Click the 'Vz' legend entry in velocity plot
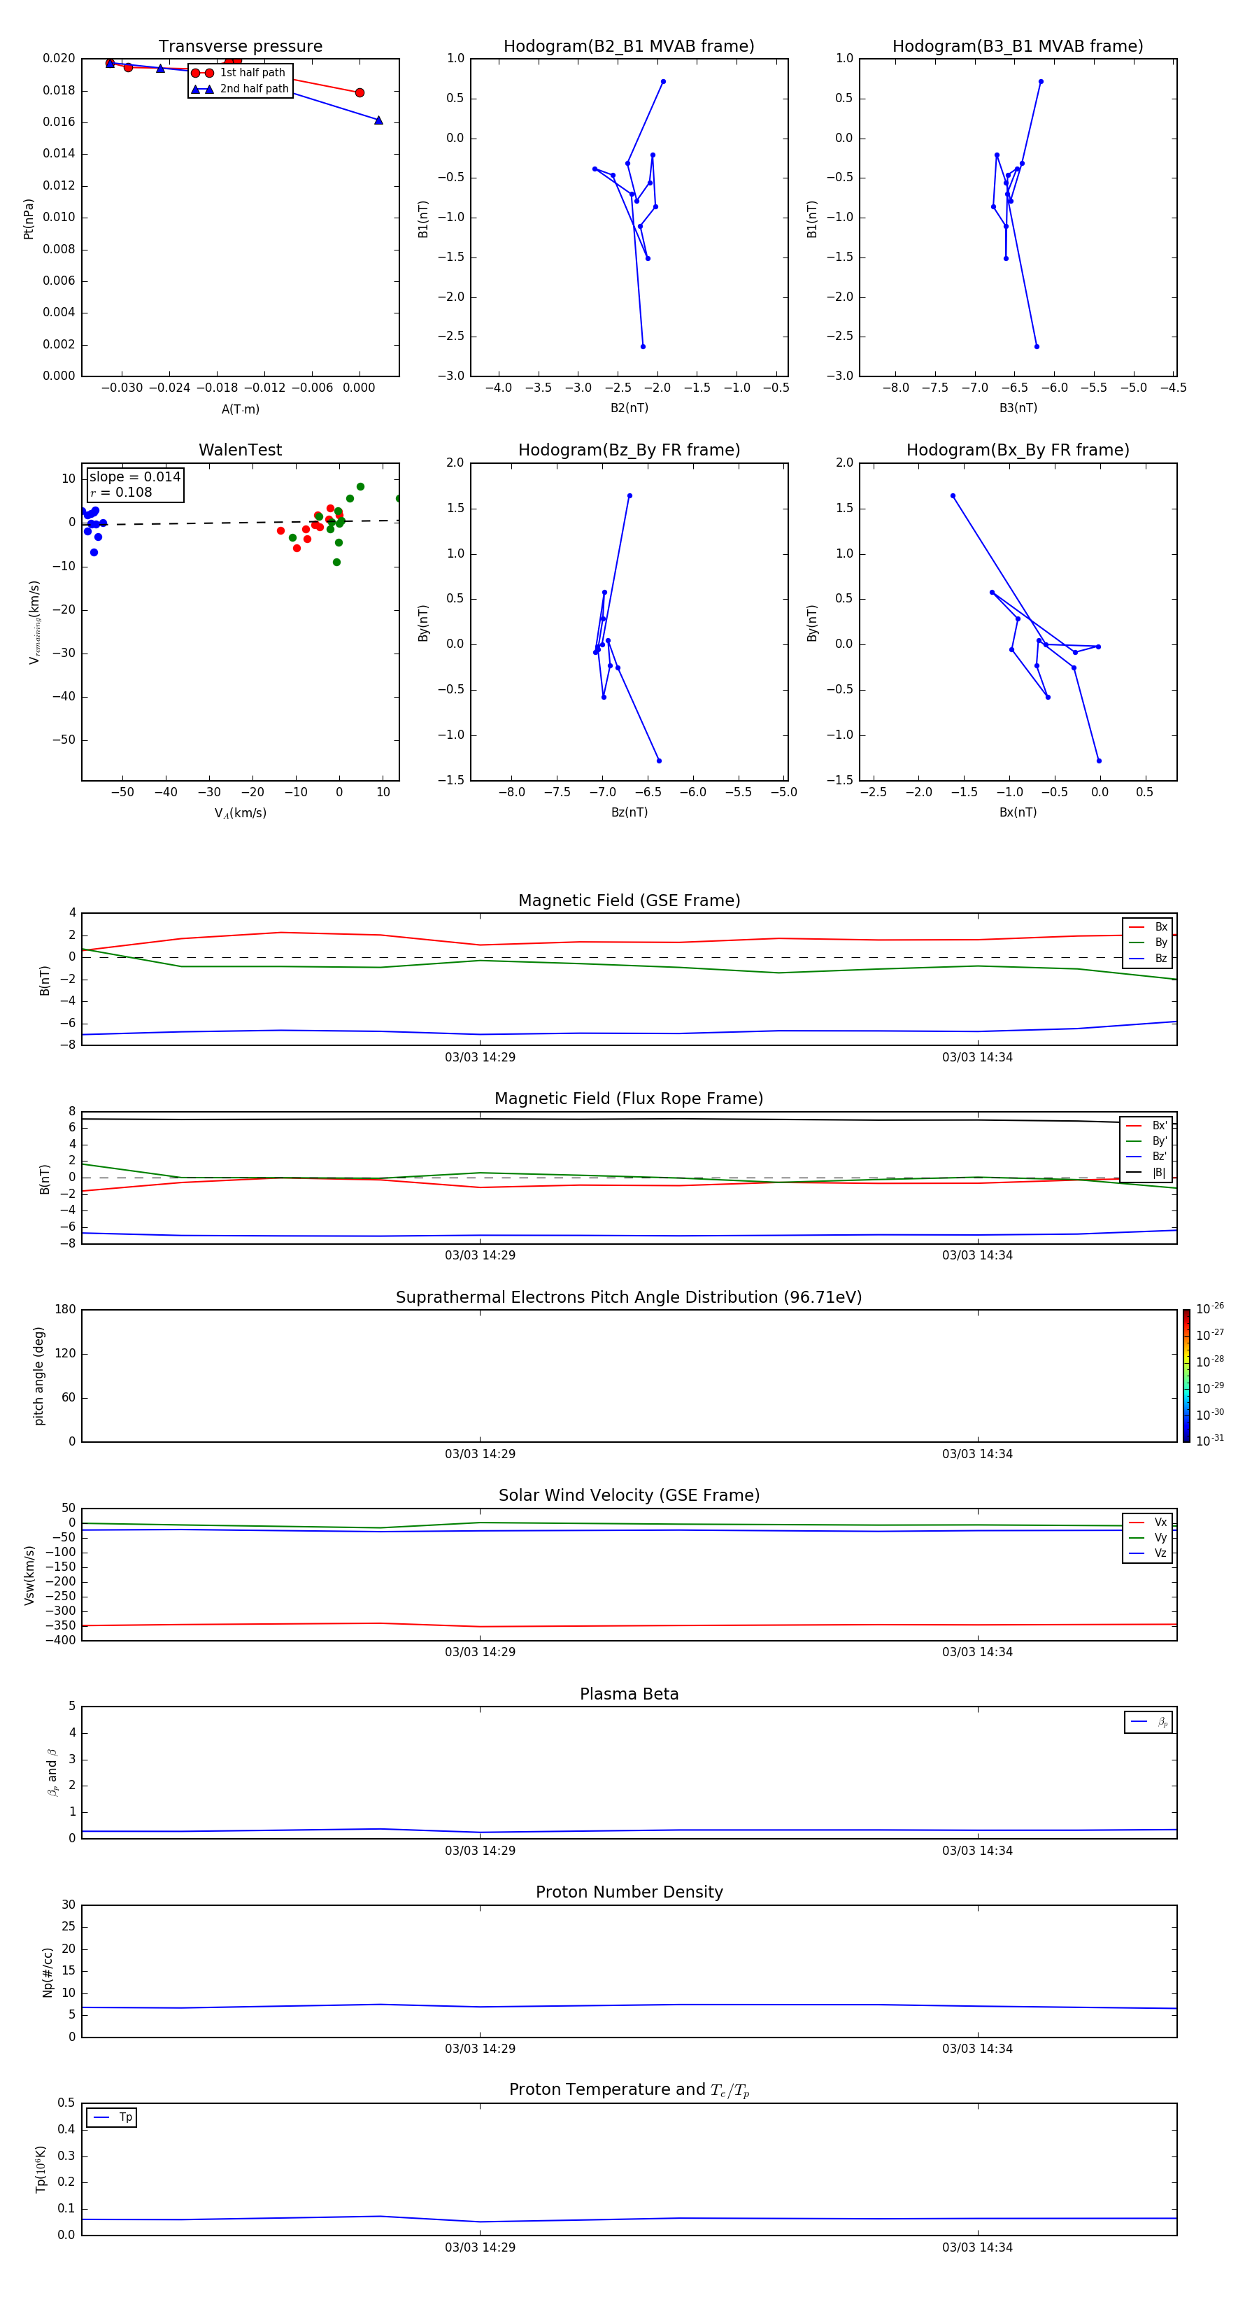The height and width of the screenshot is (2309, 1259). click(x=1148, y=1553)
